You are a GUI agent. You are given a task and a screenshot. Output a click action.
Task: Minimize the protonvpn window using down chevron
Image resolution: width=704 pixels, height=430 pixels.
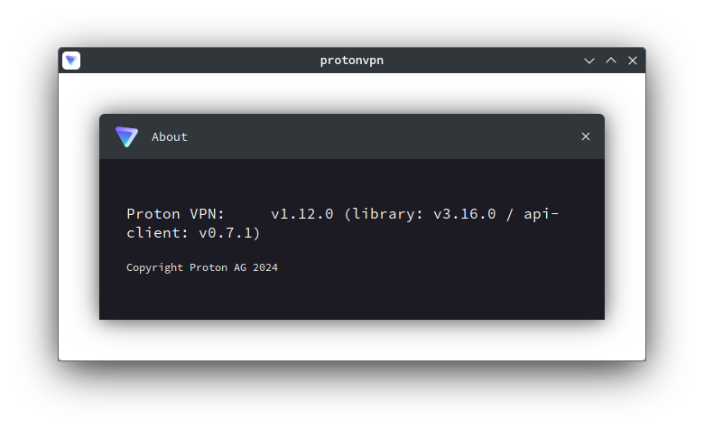[589, 61]
